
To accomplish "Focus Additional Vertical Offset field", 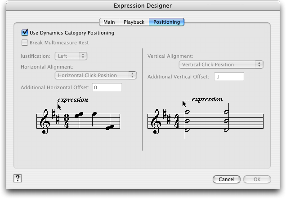I will tap(229, 77).
